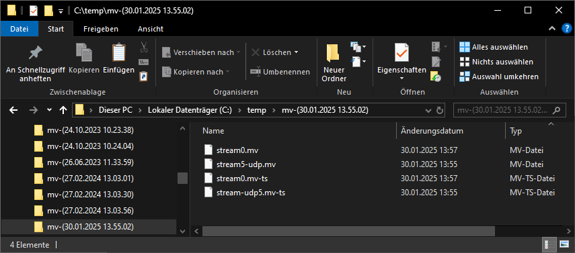Switch to large thumbnails view in status bar
The image size is (575, 253).
point(564,244)
